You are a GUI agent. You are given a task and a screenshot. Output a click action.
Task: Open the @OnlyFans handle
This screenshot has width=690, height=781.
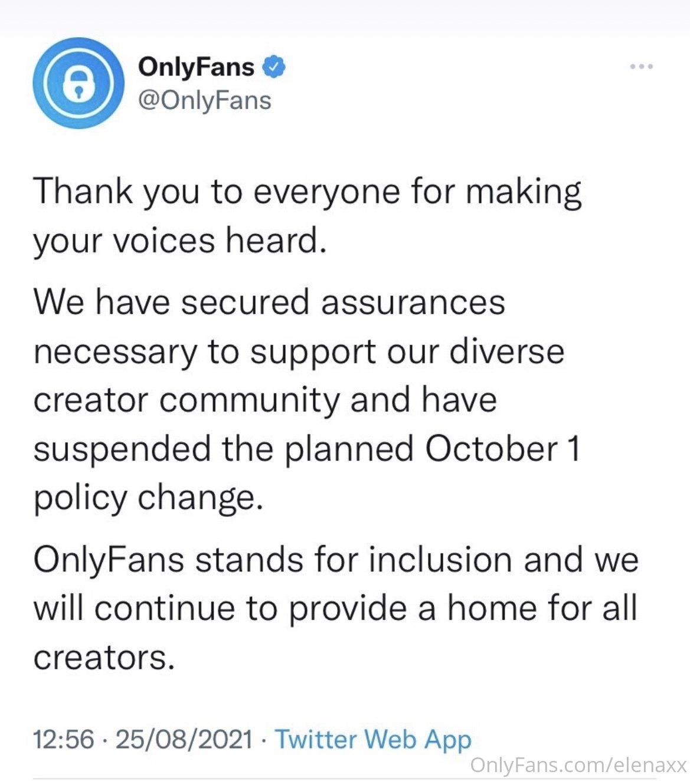[x=204, y=100]
